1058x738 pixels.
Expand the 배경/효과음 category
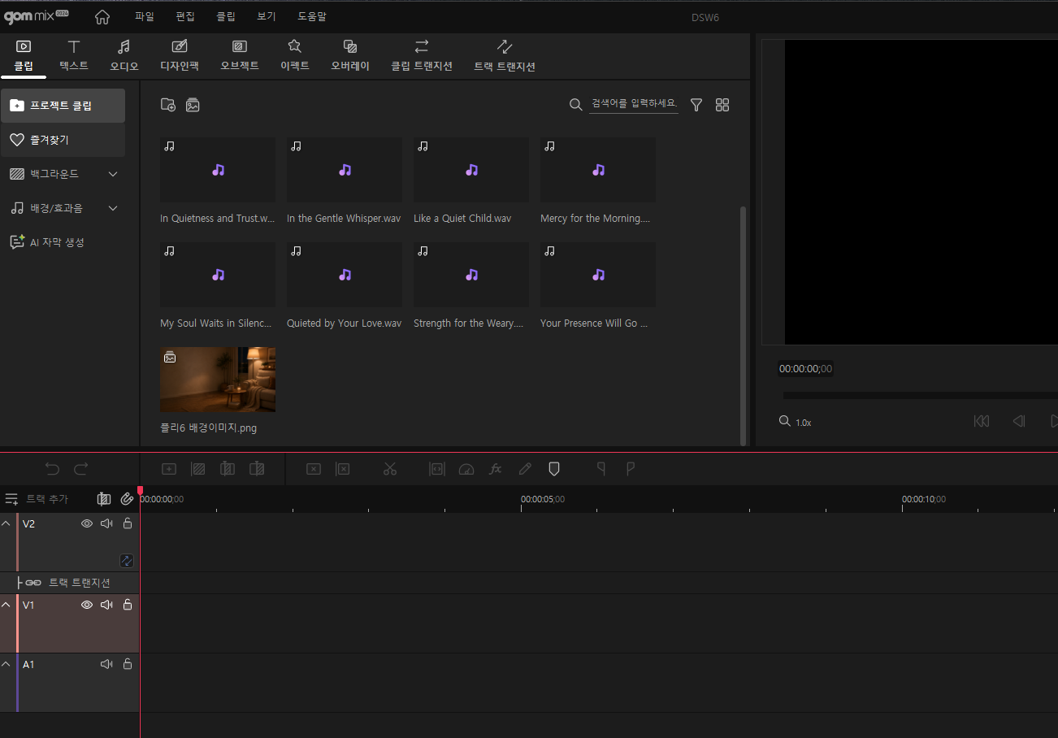(x=113, y=208)
